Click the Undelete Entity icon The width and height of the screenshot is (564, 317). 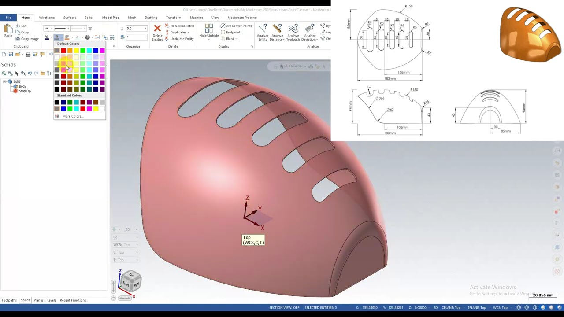(x=167, y=39)
